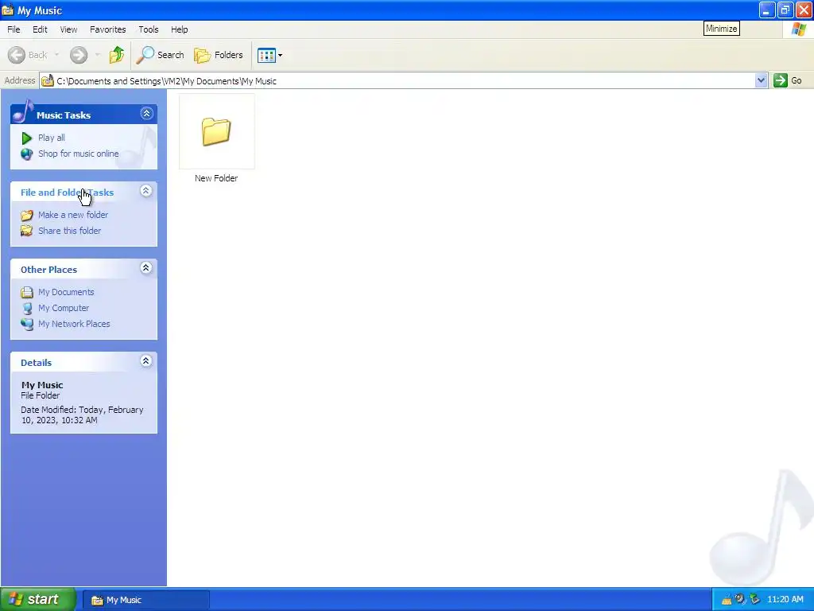This screenshot has width=814, height=611.
Task: Open the Help menu
Action: (179, 29)
